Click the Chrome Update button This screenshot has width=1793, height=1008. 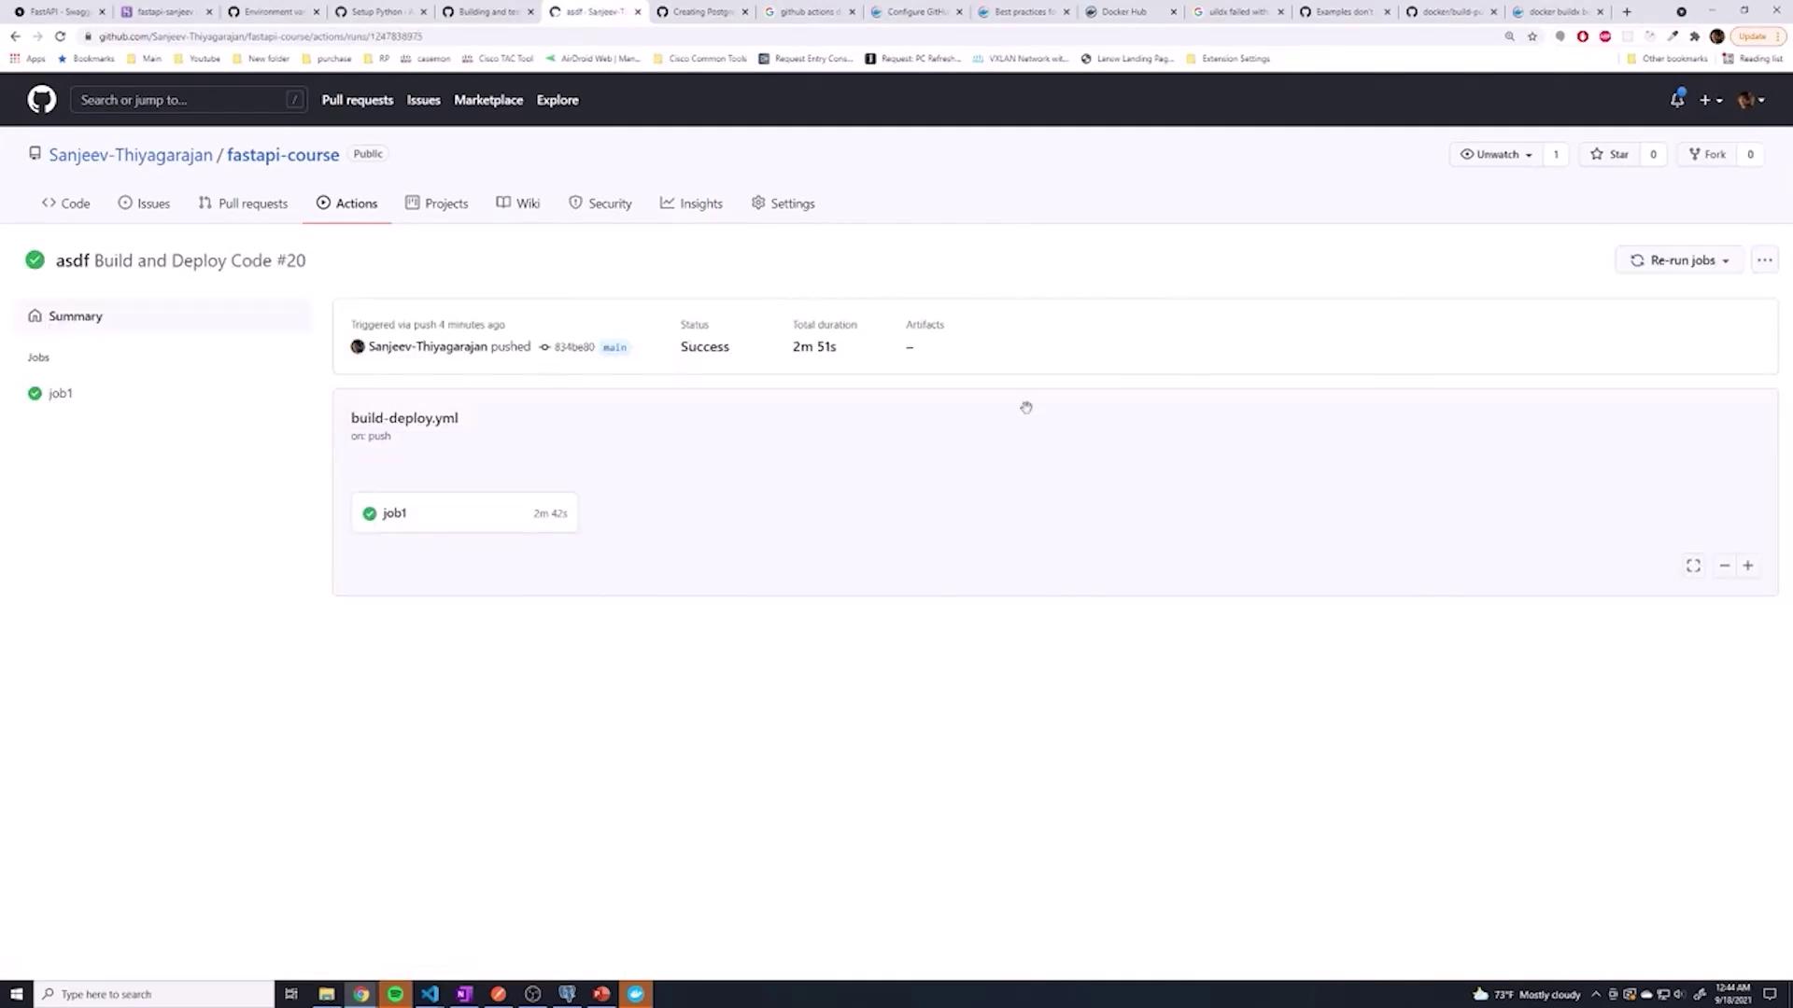[x=1758, y=36]
